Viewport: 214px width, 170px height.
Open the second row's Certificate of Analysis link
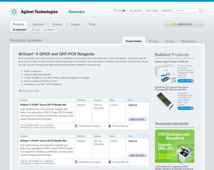(x=89, y=162)
